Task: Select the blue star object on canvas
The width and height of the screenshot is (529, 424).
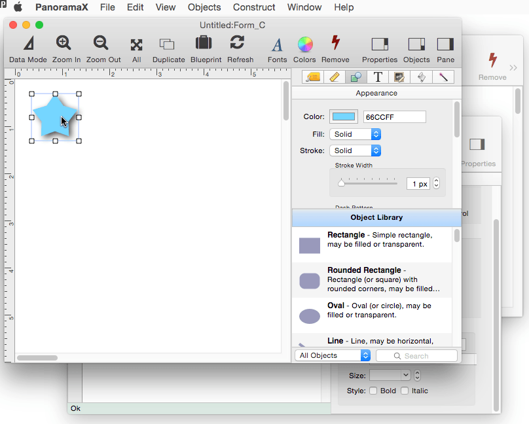Action: pyautogui.click(x=54, y=116)
